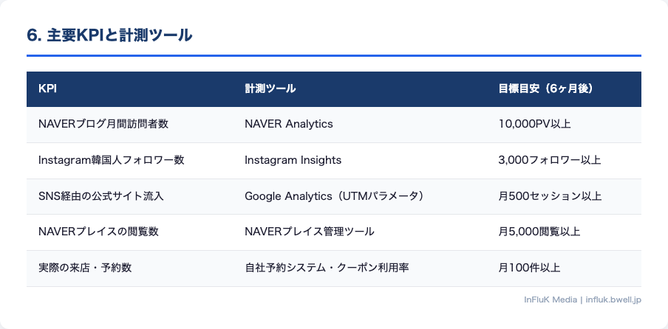
Task: Click the Instagram韓国人フォロワー数 cell
Action: click(x=111, y=160)
